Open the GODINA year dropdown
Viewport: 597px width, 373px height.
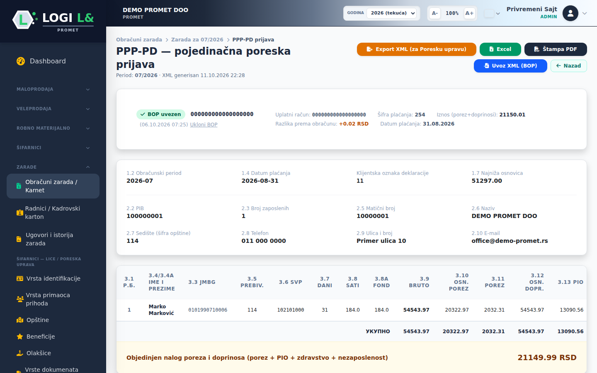pyautogui.click(x=392, y=13)
